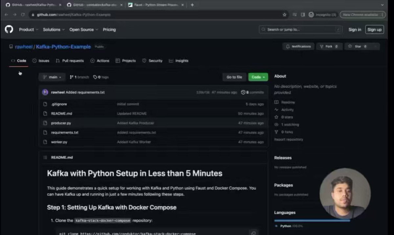The width and height of the screenshot is (394, 235).
Task: Bookmark the page with the star icon
Action: click(284, 15)
